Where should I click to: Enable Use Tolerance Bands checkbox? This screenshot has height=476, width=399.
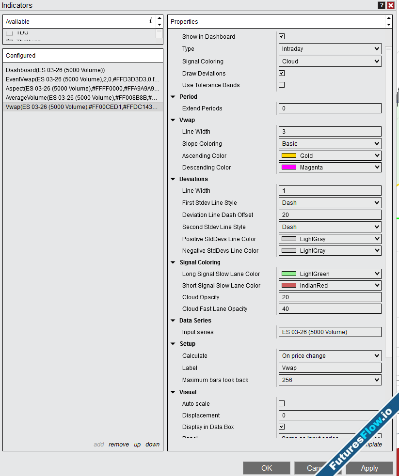[x=282, y=85]
